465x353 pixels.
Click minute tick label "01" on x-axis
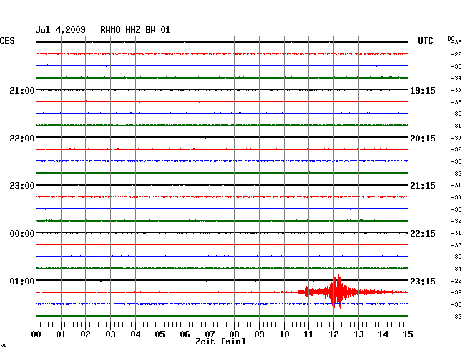click(x=61, y=334)
